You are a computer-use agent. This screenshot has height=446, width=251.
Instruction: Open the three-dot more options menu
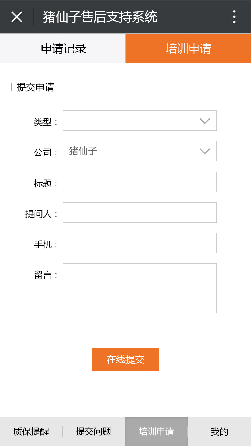[234, 17]
